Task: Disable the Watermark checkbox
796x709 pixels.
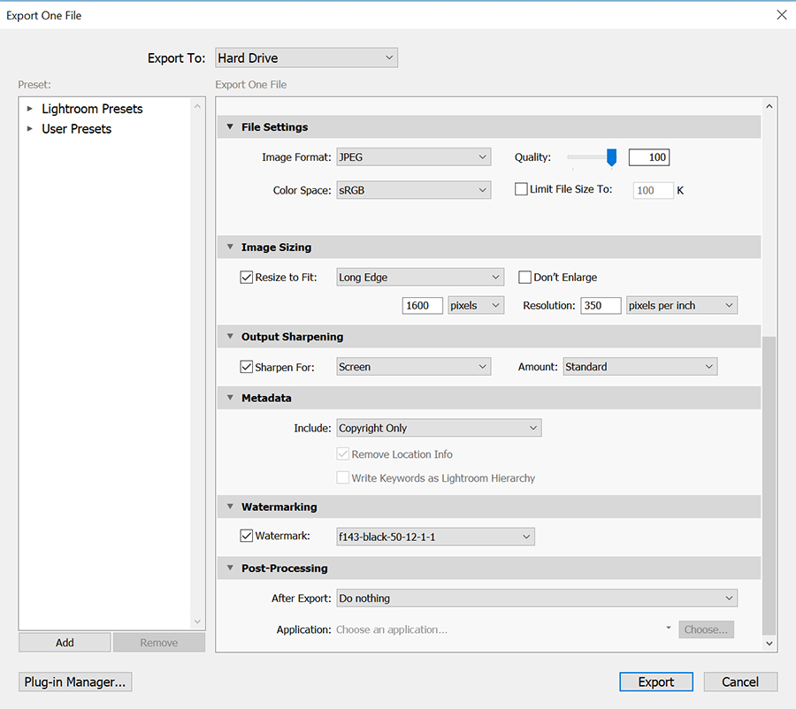Action: 247,536
